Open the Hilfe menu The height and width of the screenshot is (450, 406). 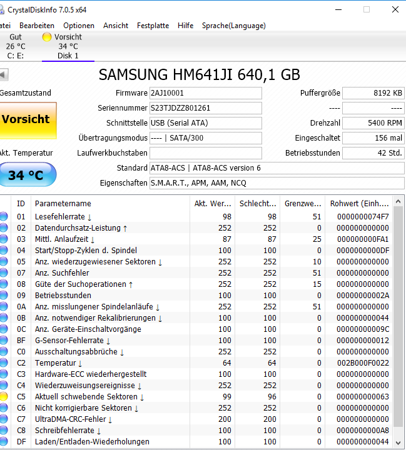185,26
